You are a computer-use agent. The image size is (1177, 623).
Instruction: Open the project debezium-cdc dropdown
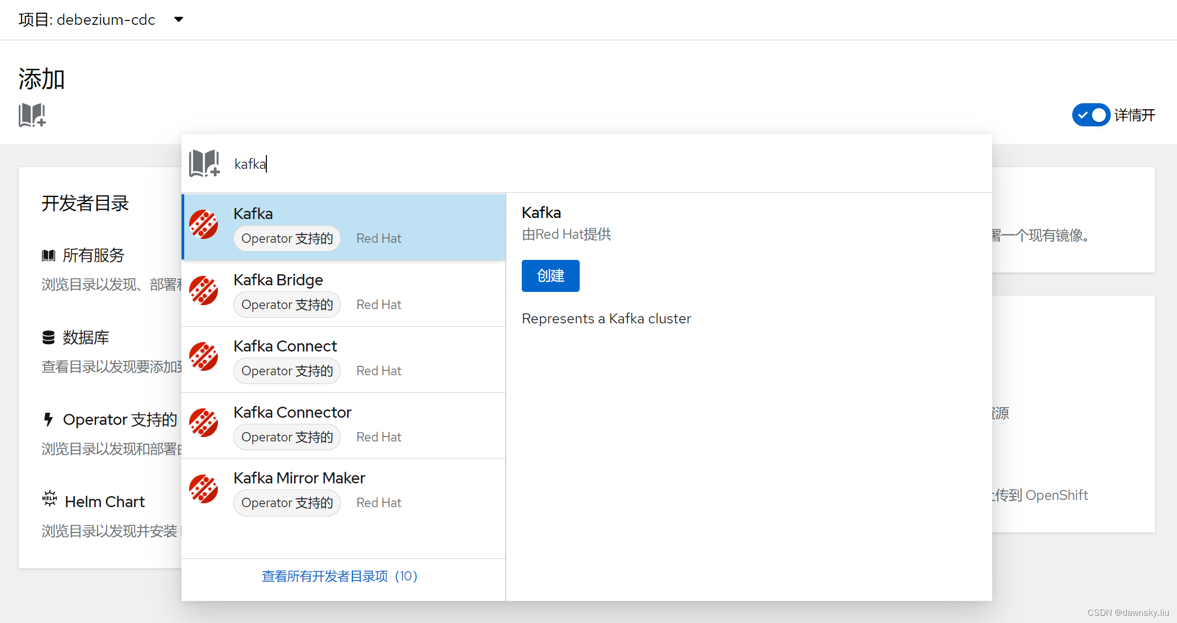pyautogui.click(x=101, y=20)
